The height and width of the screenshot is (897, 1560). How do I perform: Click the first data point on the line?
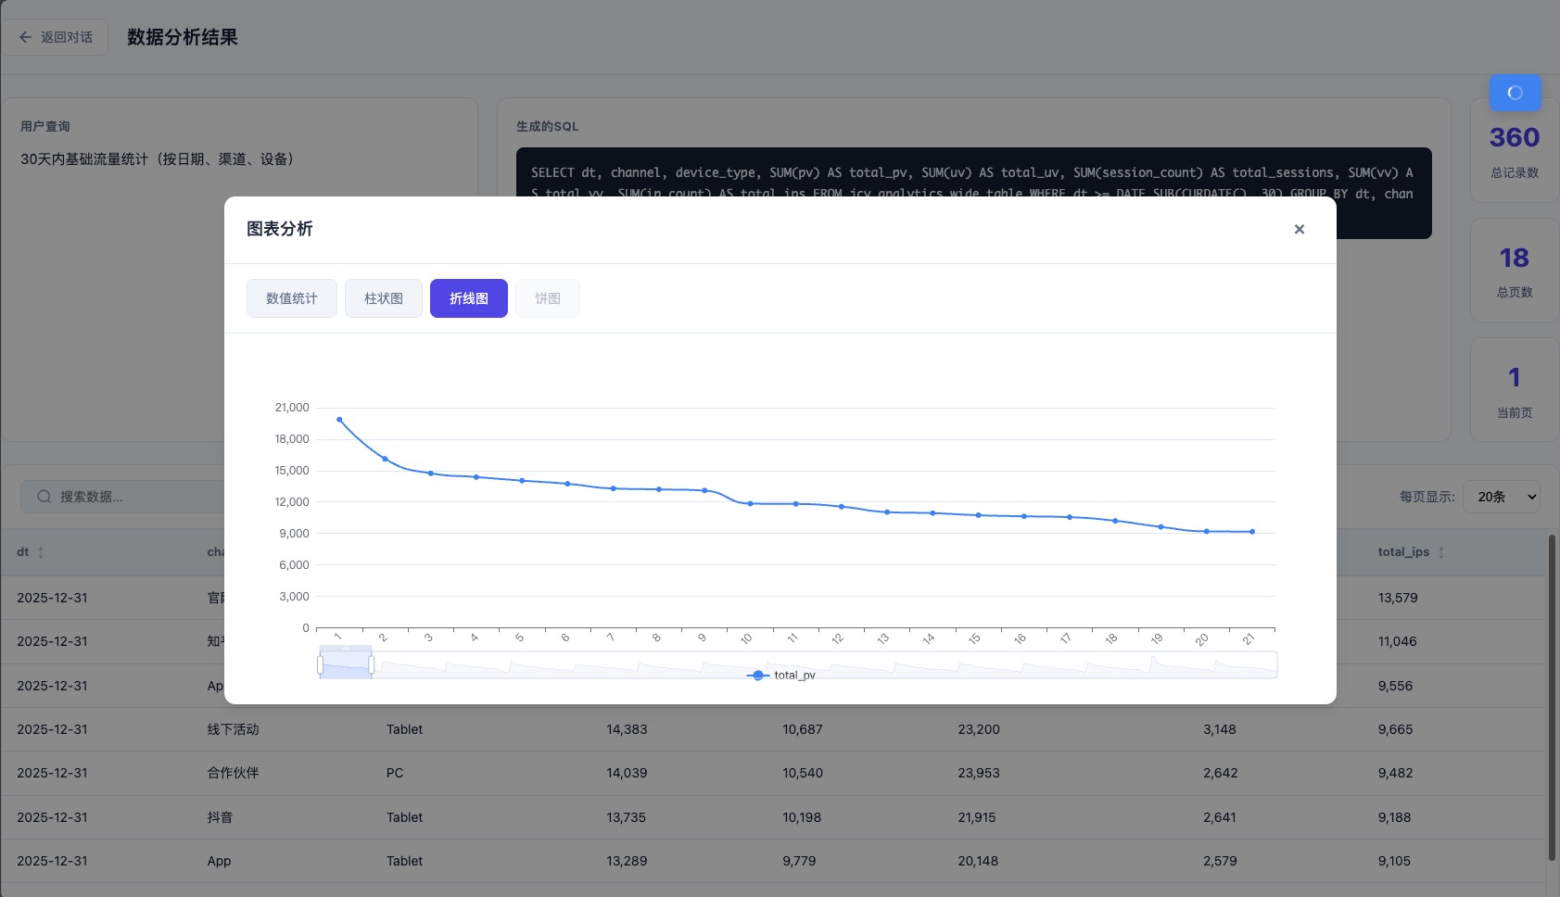[x=339, y=420]
